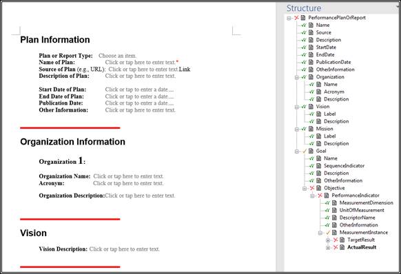
Task: Select the Name node under Goal
Action: coord(331,158)
